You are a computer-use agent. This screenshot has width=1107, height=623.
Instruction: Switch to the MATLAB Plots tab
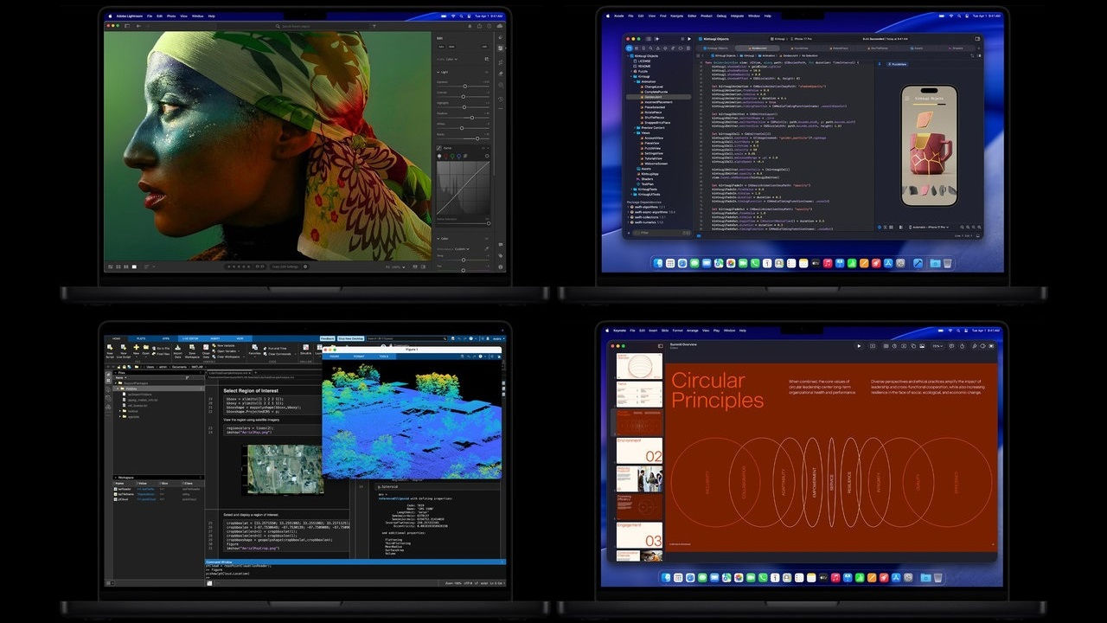pos(140,338)
